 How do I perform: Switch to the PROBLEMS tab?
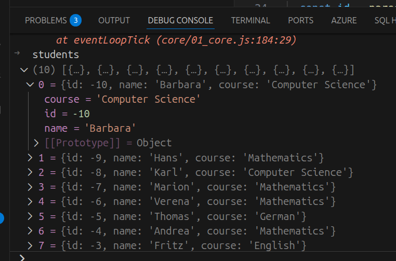click(46, 21)
